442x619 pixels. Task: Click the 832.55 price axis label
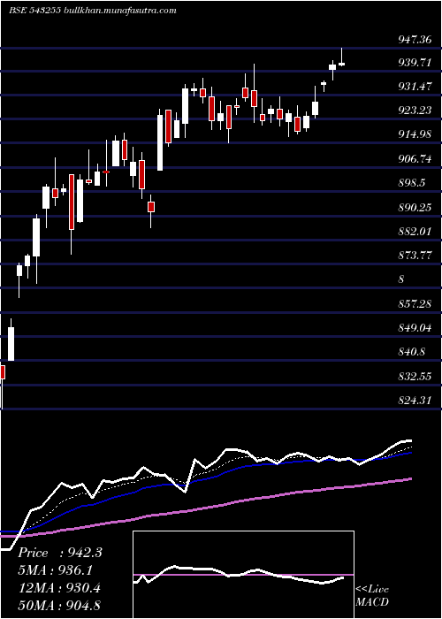click(x=415, y=376)
